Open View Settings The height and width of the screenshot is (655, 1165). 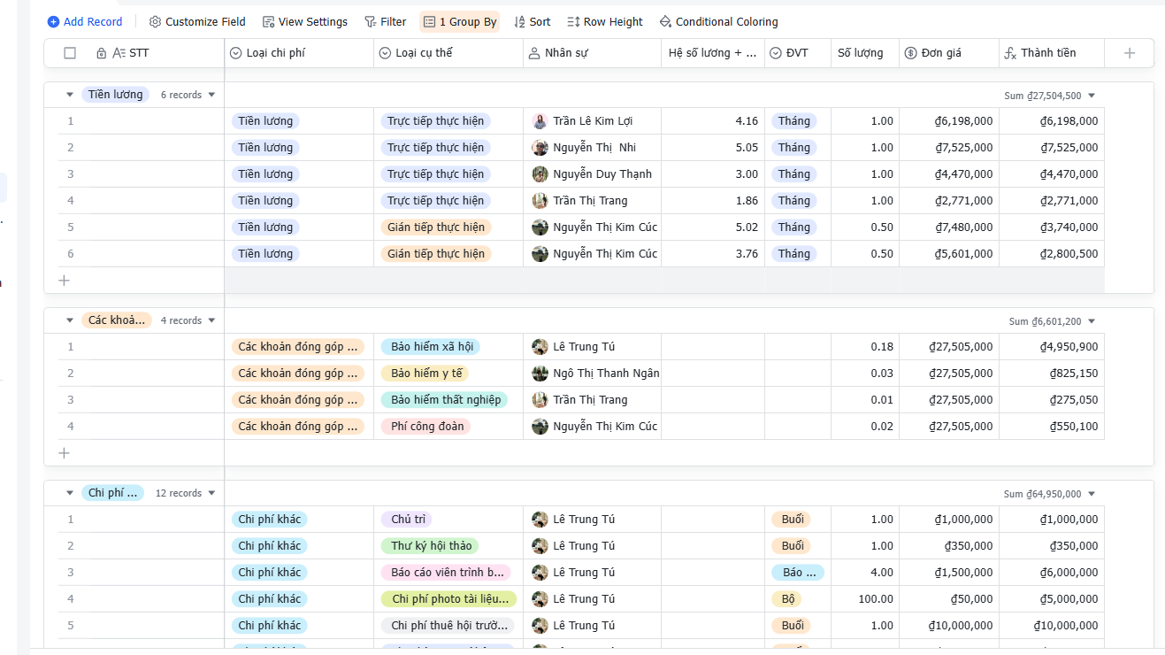(305, 21)
